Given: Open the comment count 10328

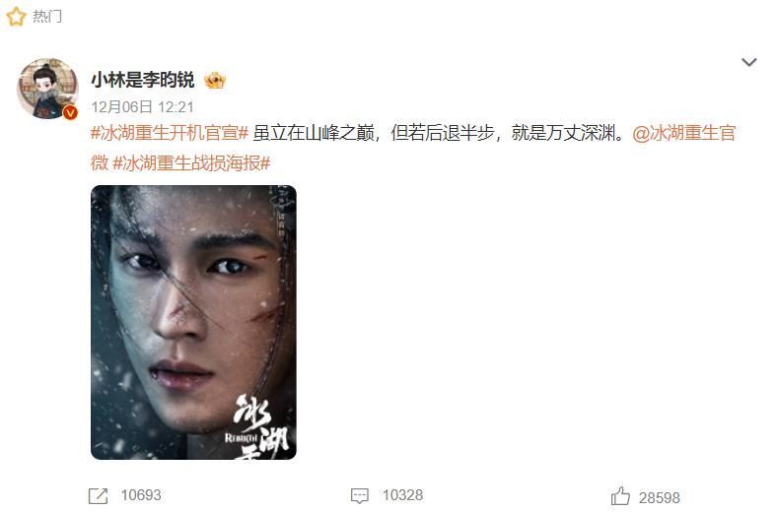Looking at the screenshot, I should [402, 495].
